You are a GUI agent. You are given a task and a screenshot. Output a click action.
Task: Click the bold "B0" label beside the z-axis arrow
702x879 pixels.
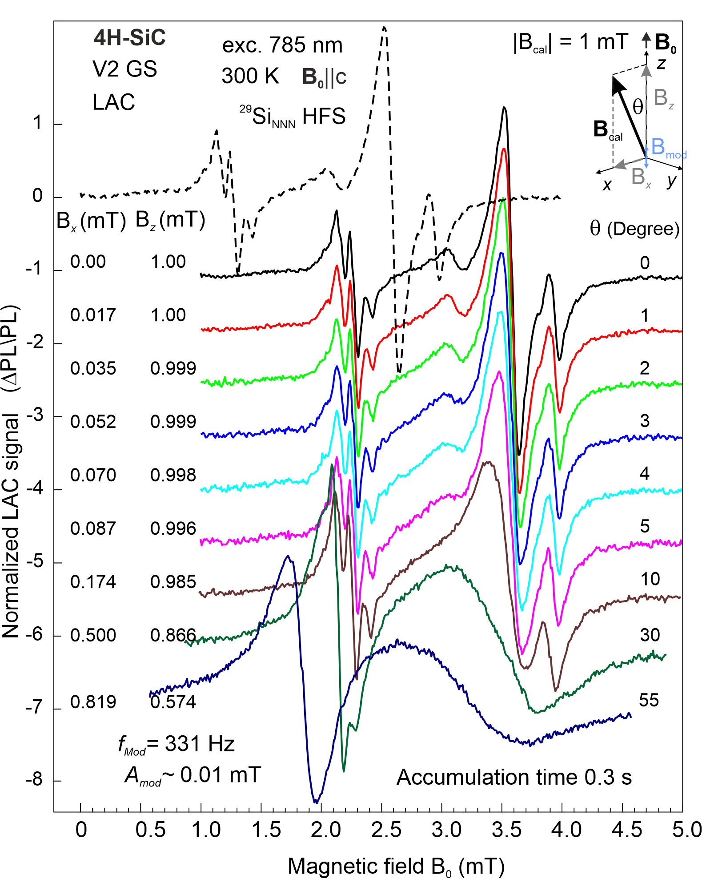(x=666, y=43)
